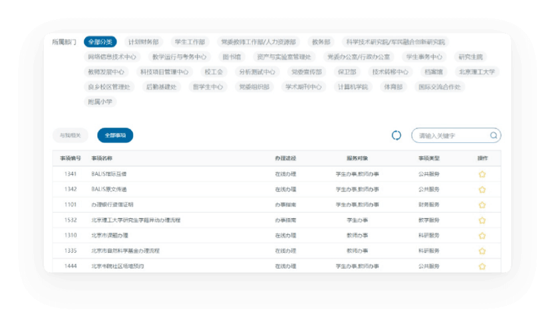Image resolution: width=555 pixels, height=327 pixels.
Task: Mark item 1310 with the star icon
Action: pos(482,235)
